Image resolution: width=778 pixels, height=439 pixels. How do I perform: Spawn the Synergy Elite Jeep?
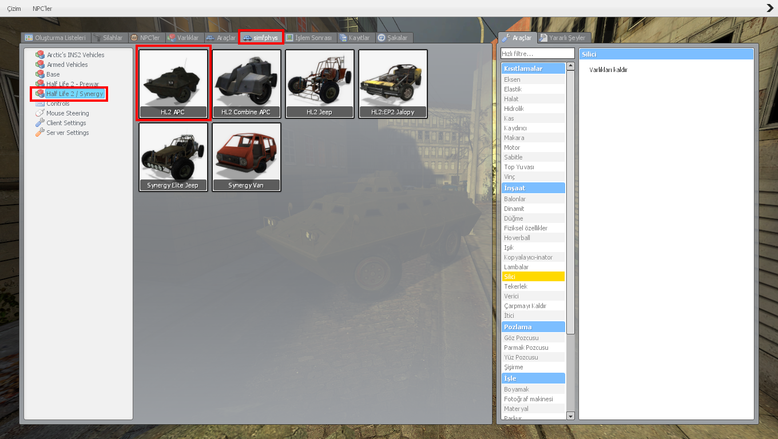pos(173,157)
